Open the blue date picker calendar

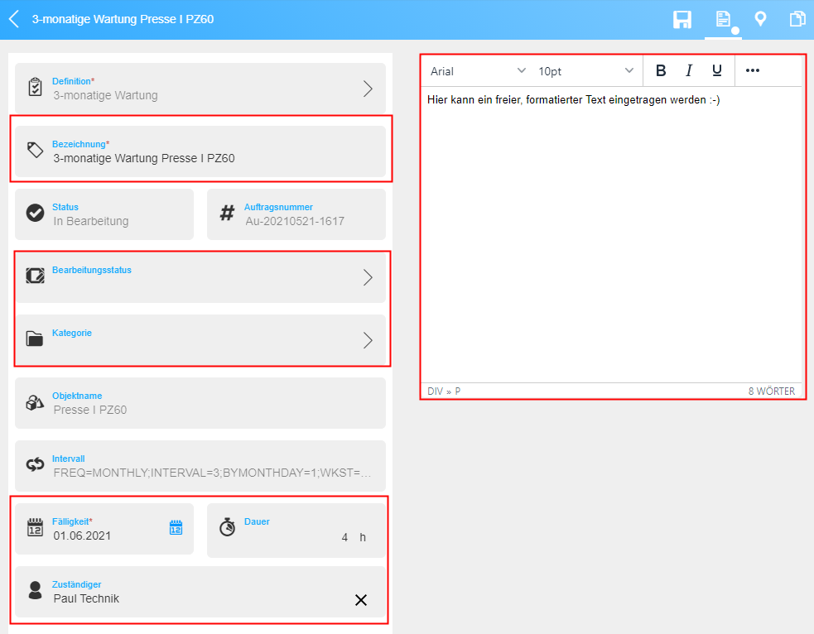176,527
